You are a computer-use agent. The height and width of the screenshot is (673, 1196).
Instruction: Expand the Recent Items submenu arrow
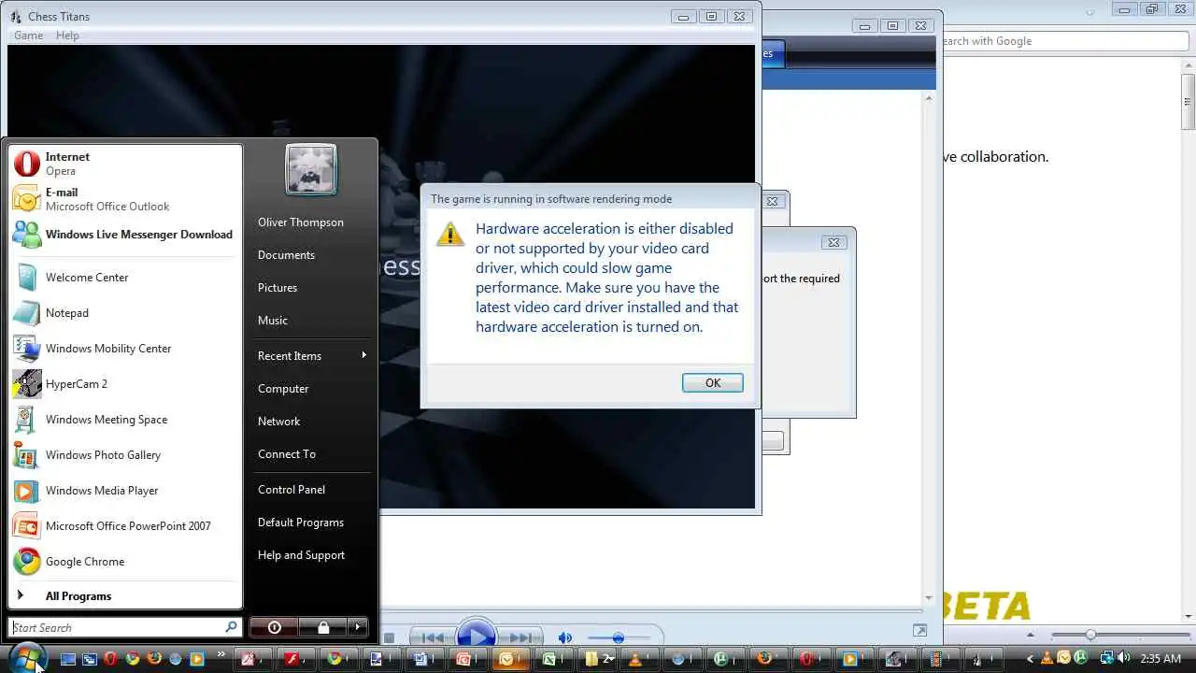[x=363, y=355]
